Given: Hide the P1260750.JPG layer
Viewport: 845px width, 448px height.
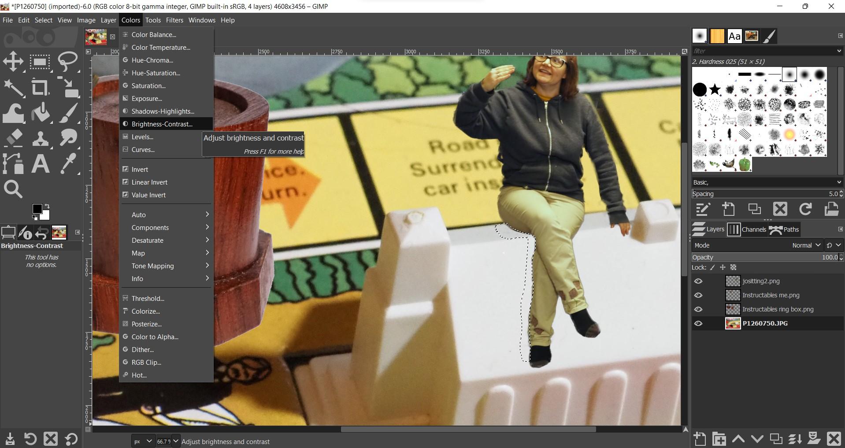Looking at the screenshot, I should (698, 323).
